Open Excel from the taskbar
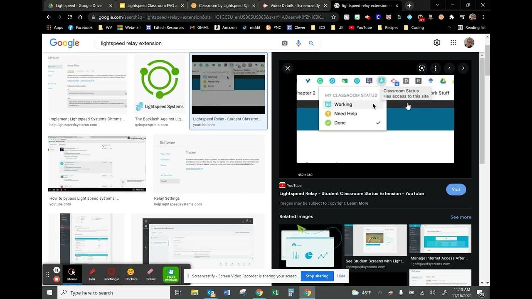532x299 pixels. point(275,292)
